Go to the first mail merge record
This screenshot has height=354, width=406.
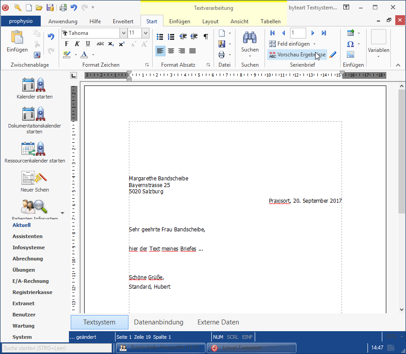click(273, 33)
